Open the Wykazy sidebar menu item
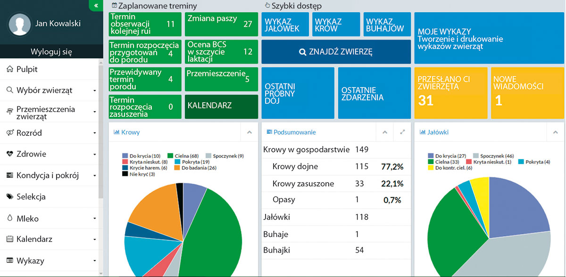566x277 pixels. (49, 261)
